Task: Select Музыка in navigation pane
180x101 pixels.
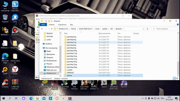Action: coord(49,64)
